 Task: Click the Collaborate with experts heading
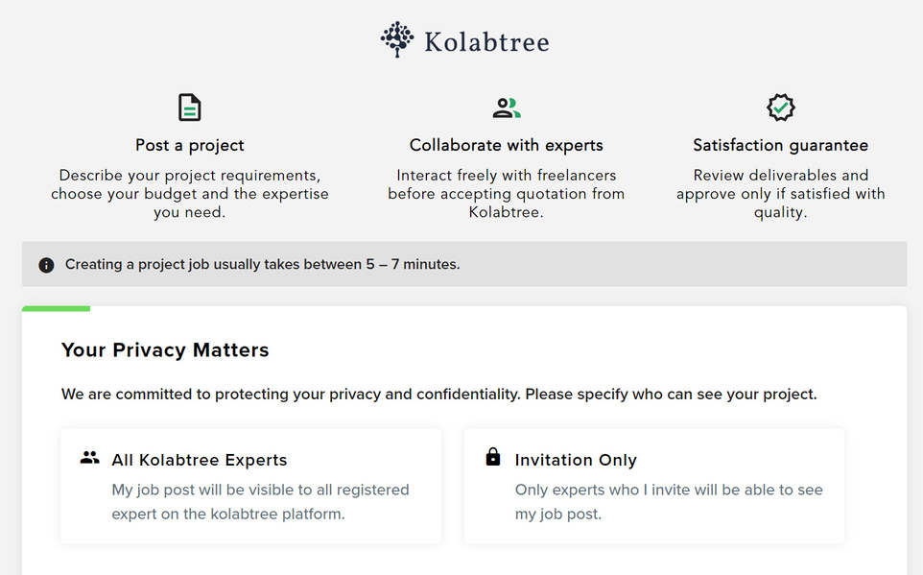(507, 146)
